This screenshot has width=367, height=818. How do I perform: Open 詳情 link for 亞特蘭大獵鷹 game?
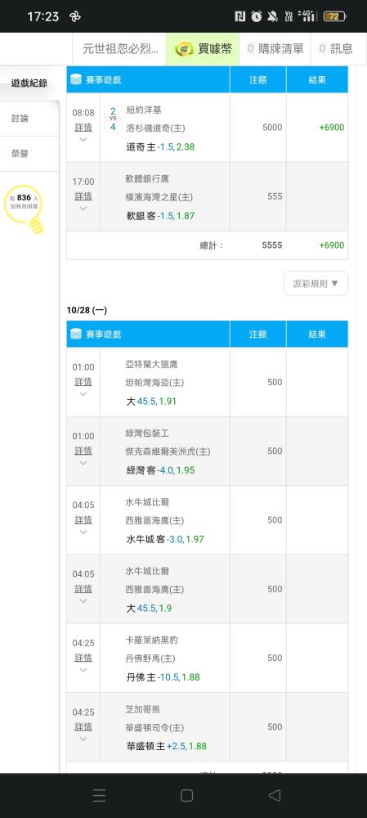83,382
